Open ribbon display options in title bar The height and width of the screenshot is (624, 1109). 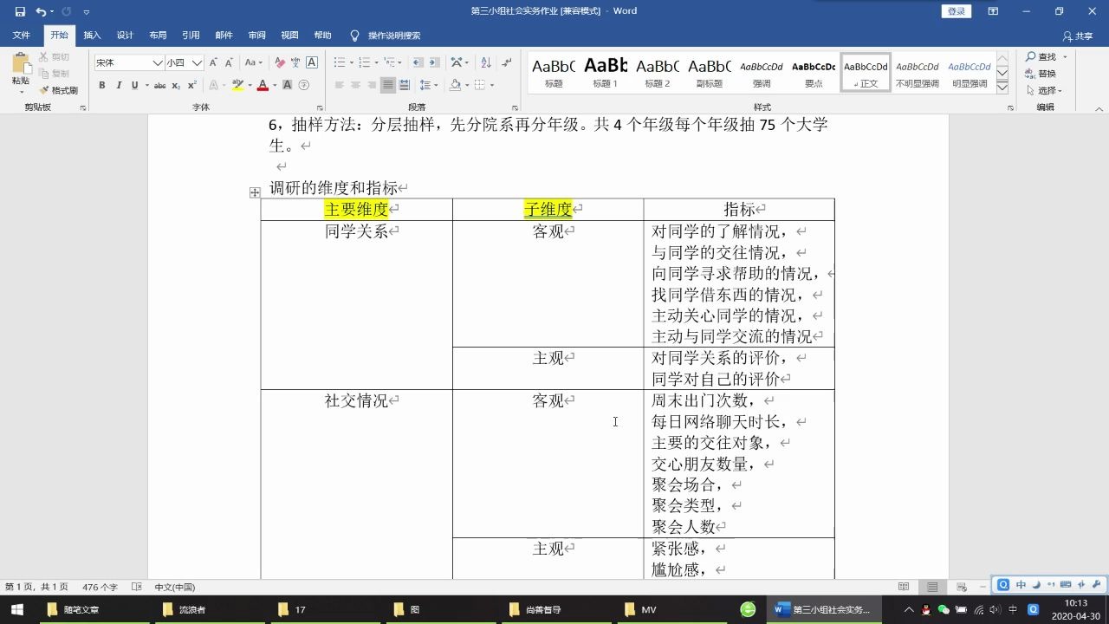[x=993, y=11]
